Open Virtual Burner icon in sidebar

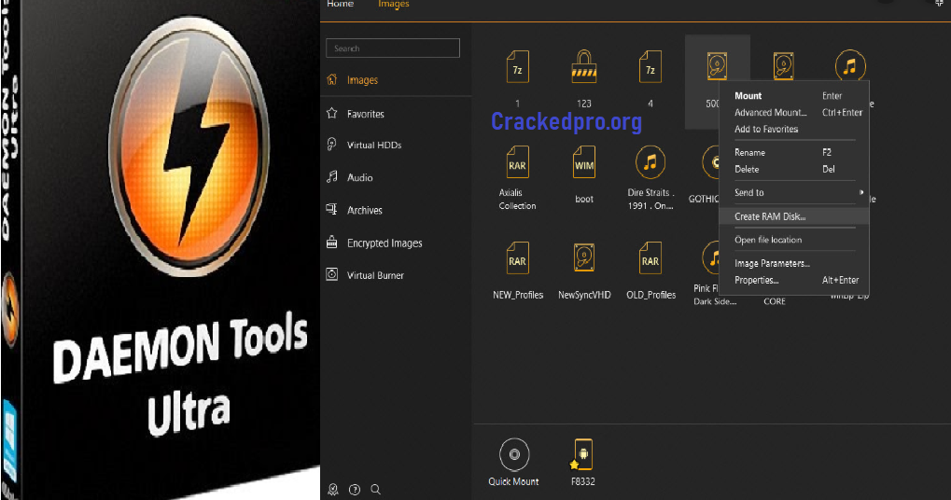331,274
